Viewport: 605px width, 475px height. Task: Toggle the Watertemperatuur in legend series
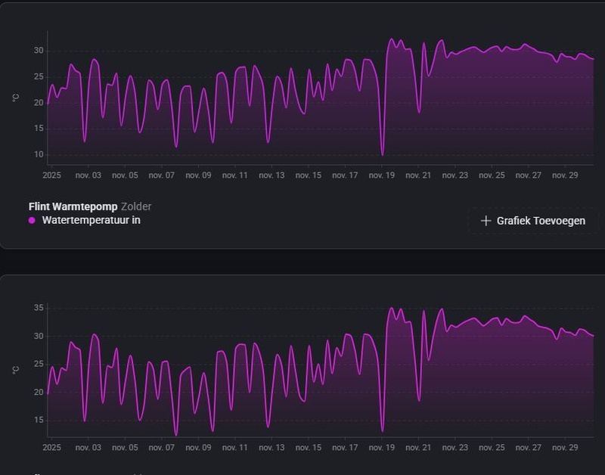pyautogui.click(x=91, y=220)
